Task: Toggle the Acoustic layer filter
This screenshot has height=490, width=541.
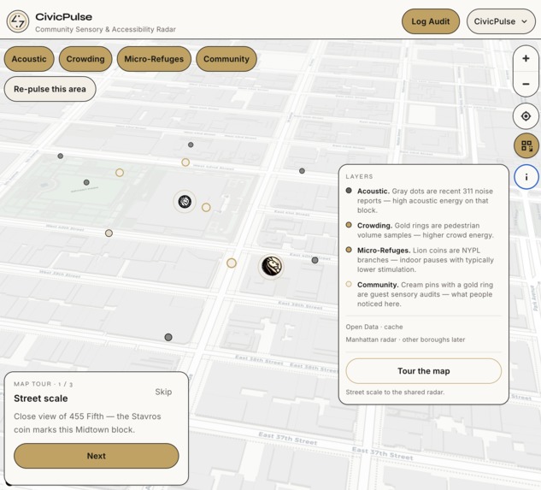Action: point(29,59)
